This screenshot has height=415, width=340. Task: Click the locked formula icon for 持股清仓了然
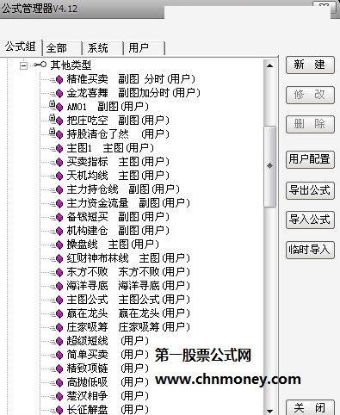coord(56,133)
